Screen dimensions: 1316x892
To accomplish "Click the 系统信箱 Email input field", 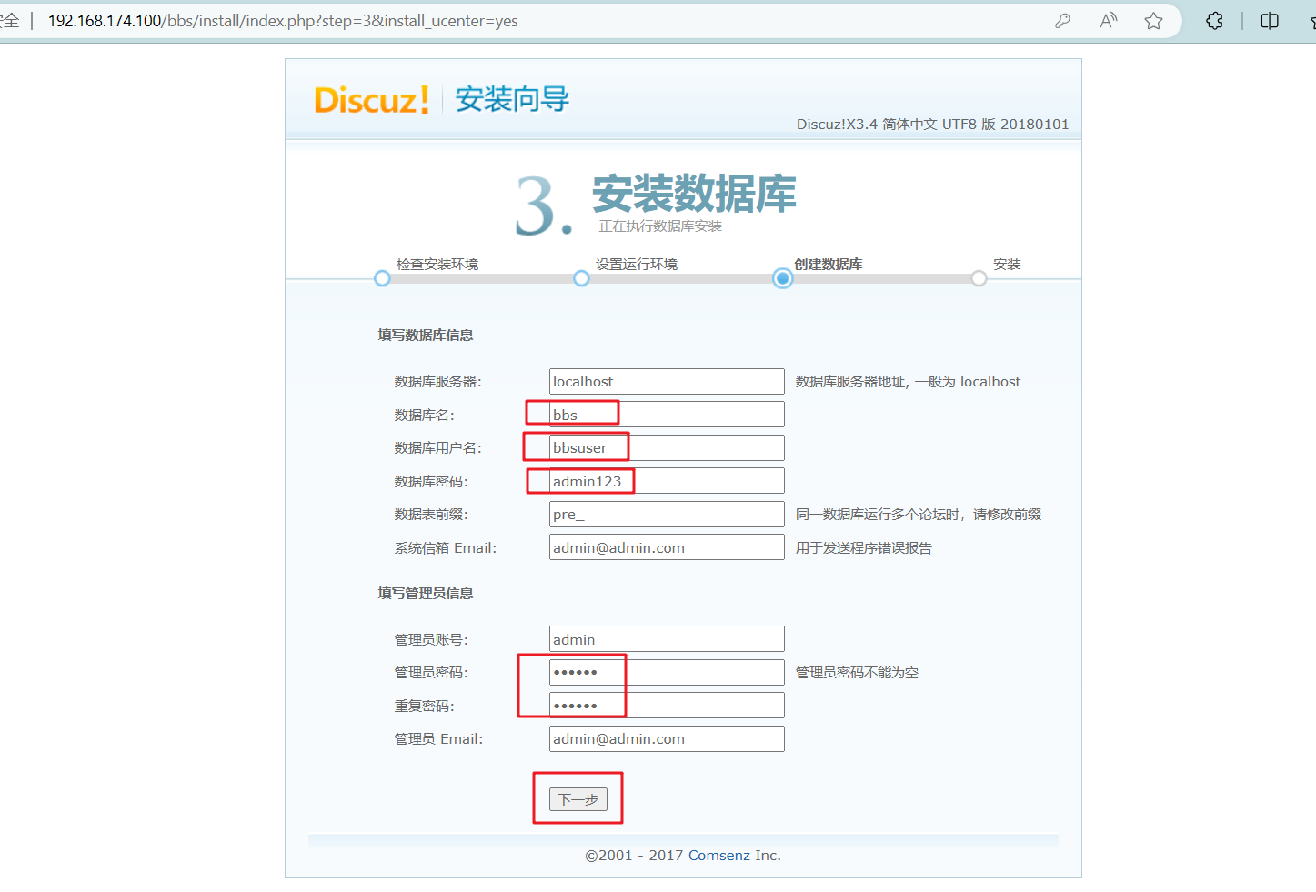I will [x=667, y=547].
